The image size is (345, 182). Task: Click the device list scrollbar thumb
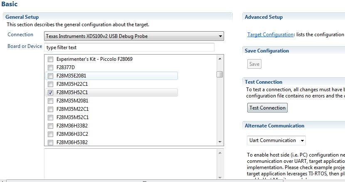[x=219, y=75]
